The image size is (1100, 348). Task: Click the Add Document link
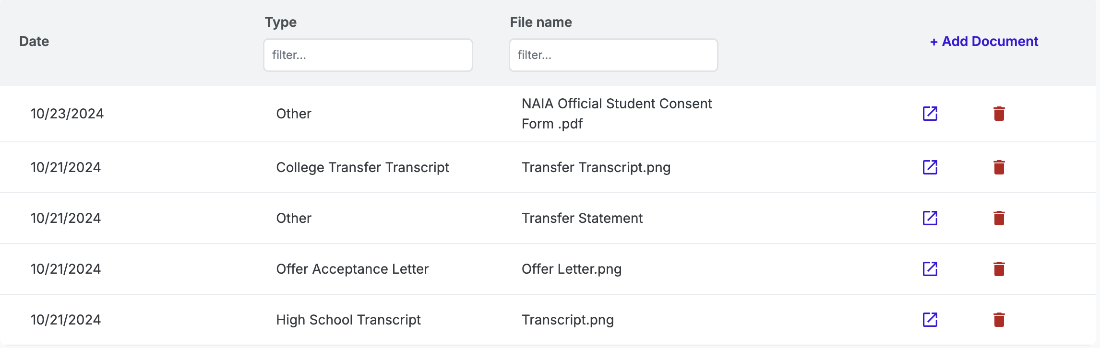(x=984, y=41)
